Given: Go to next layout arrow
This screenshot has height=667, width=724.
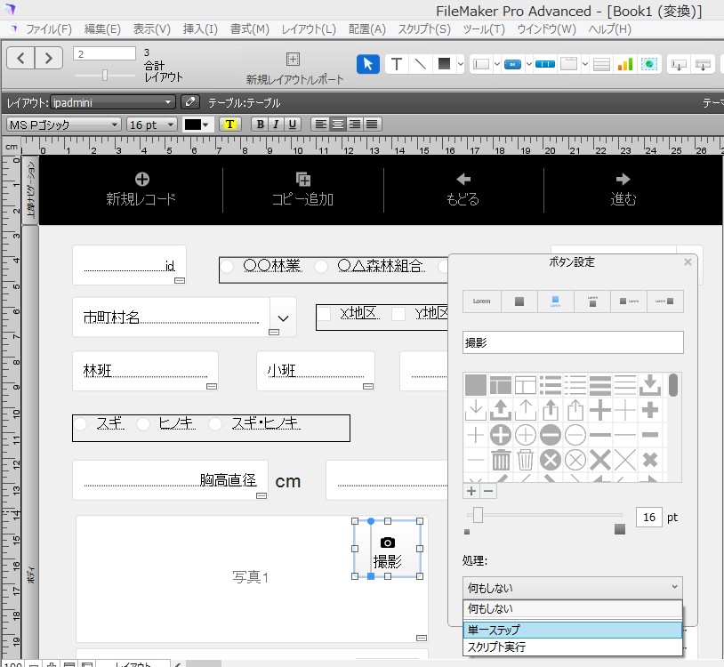Looking at the screenshot, I should [49, 58].
